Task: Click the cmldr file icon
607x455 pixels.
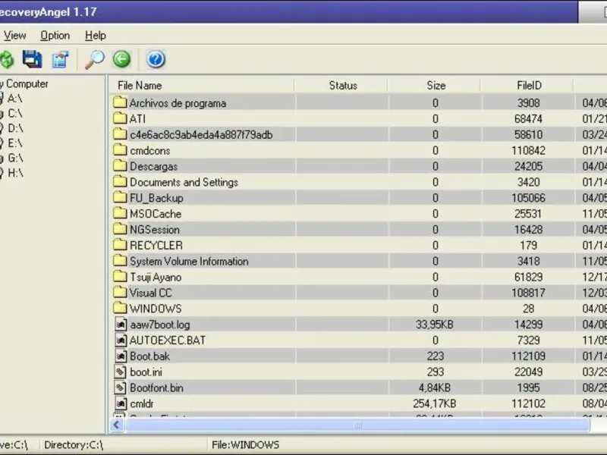Action: [x=121, y=403]
